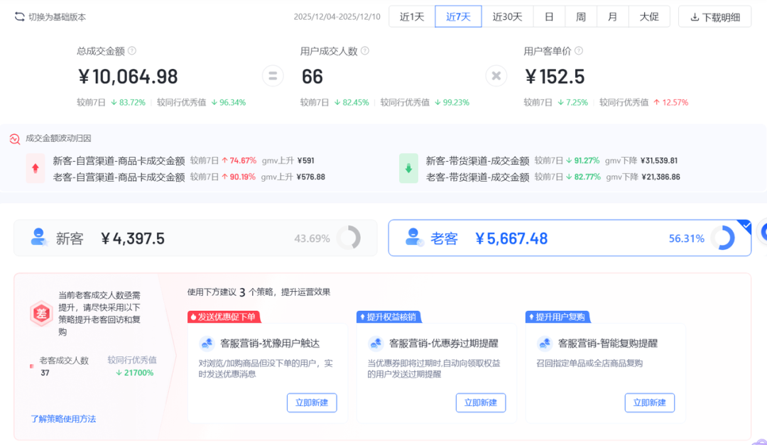Click the 智能复购提醒 strategy card icon
Viewport: 767px width, 445px height.
(545, 344)
